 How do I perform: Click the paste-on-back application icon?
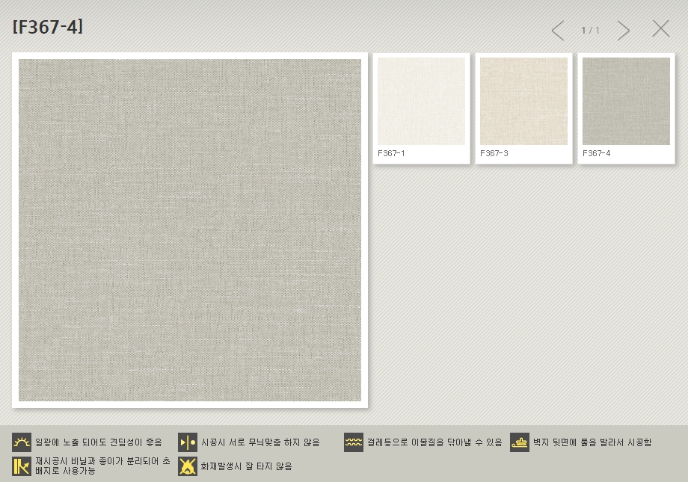pyautogui.click(x=520, y=442)
